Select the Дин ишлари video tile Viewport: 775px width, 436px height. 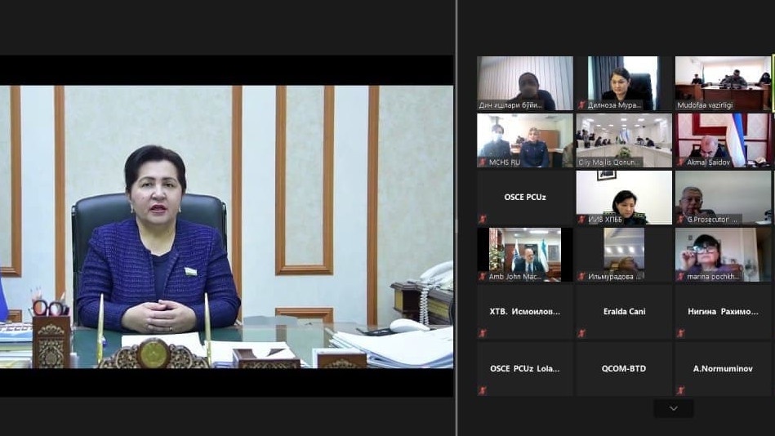[x=525, y=82]
